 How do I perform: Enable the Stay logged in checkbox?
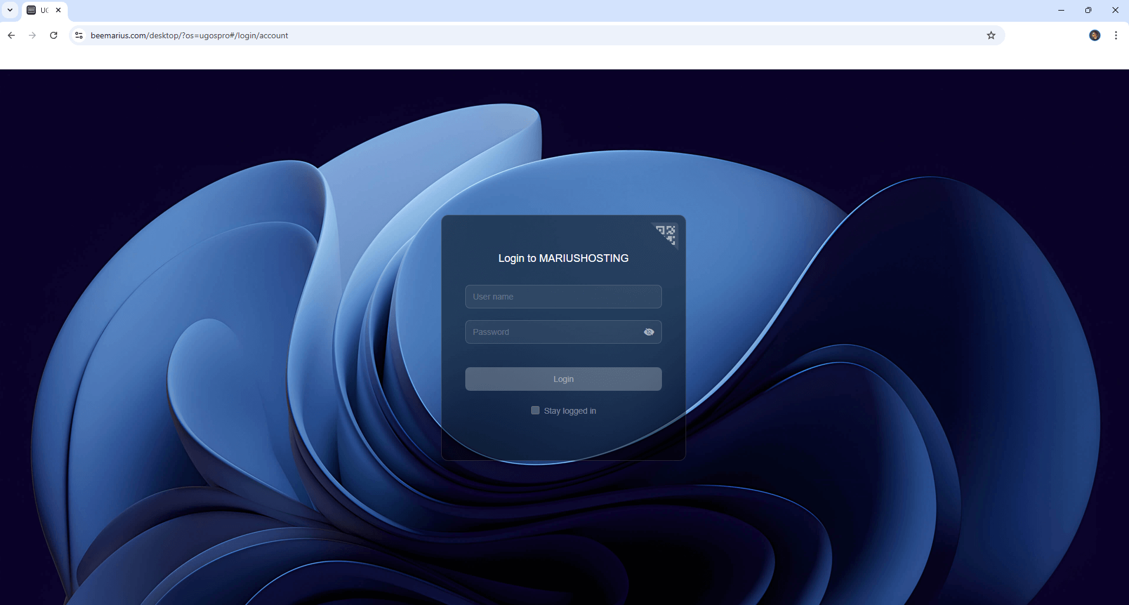click(535, 410)
